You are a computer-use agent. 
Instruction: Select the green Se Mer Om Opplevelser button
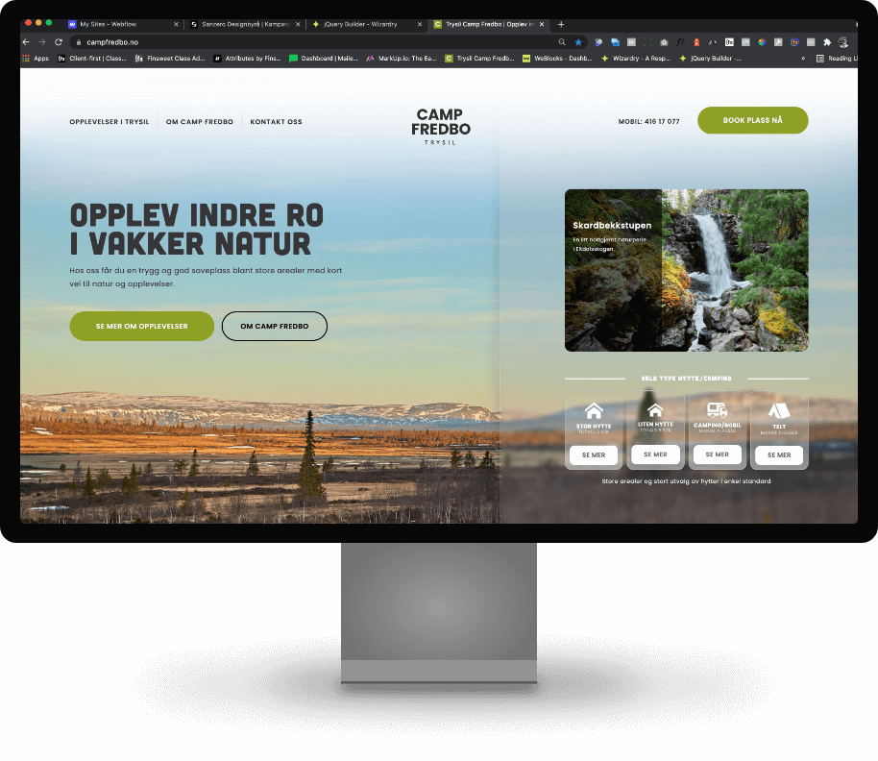point(141,326)
